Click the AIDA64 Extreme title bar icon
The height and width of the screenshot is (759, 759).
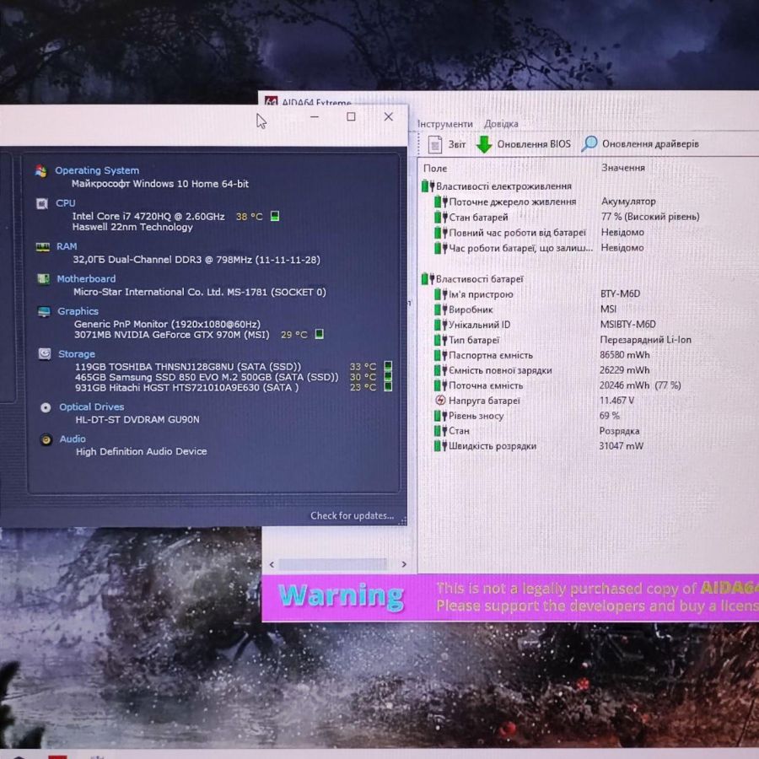(271, 101)
